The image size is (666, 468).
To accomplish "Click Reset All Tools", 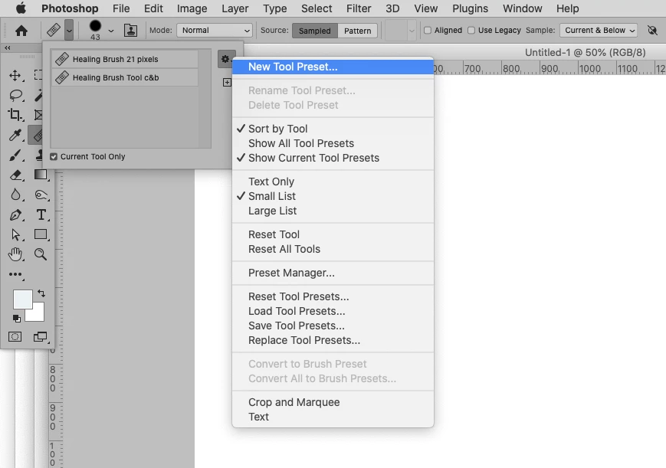I will pos(333,249).
